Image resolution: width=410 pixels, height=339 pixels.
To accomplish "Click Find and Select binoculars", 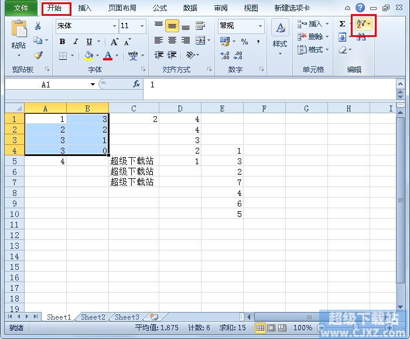I will pyautogui.click(x=361, y=37).
